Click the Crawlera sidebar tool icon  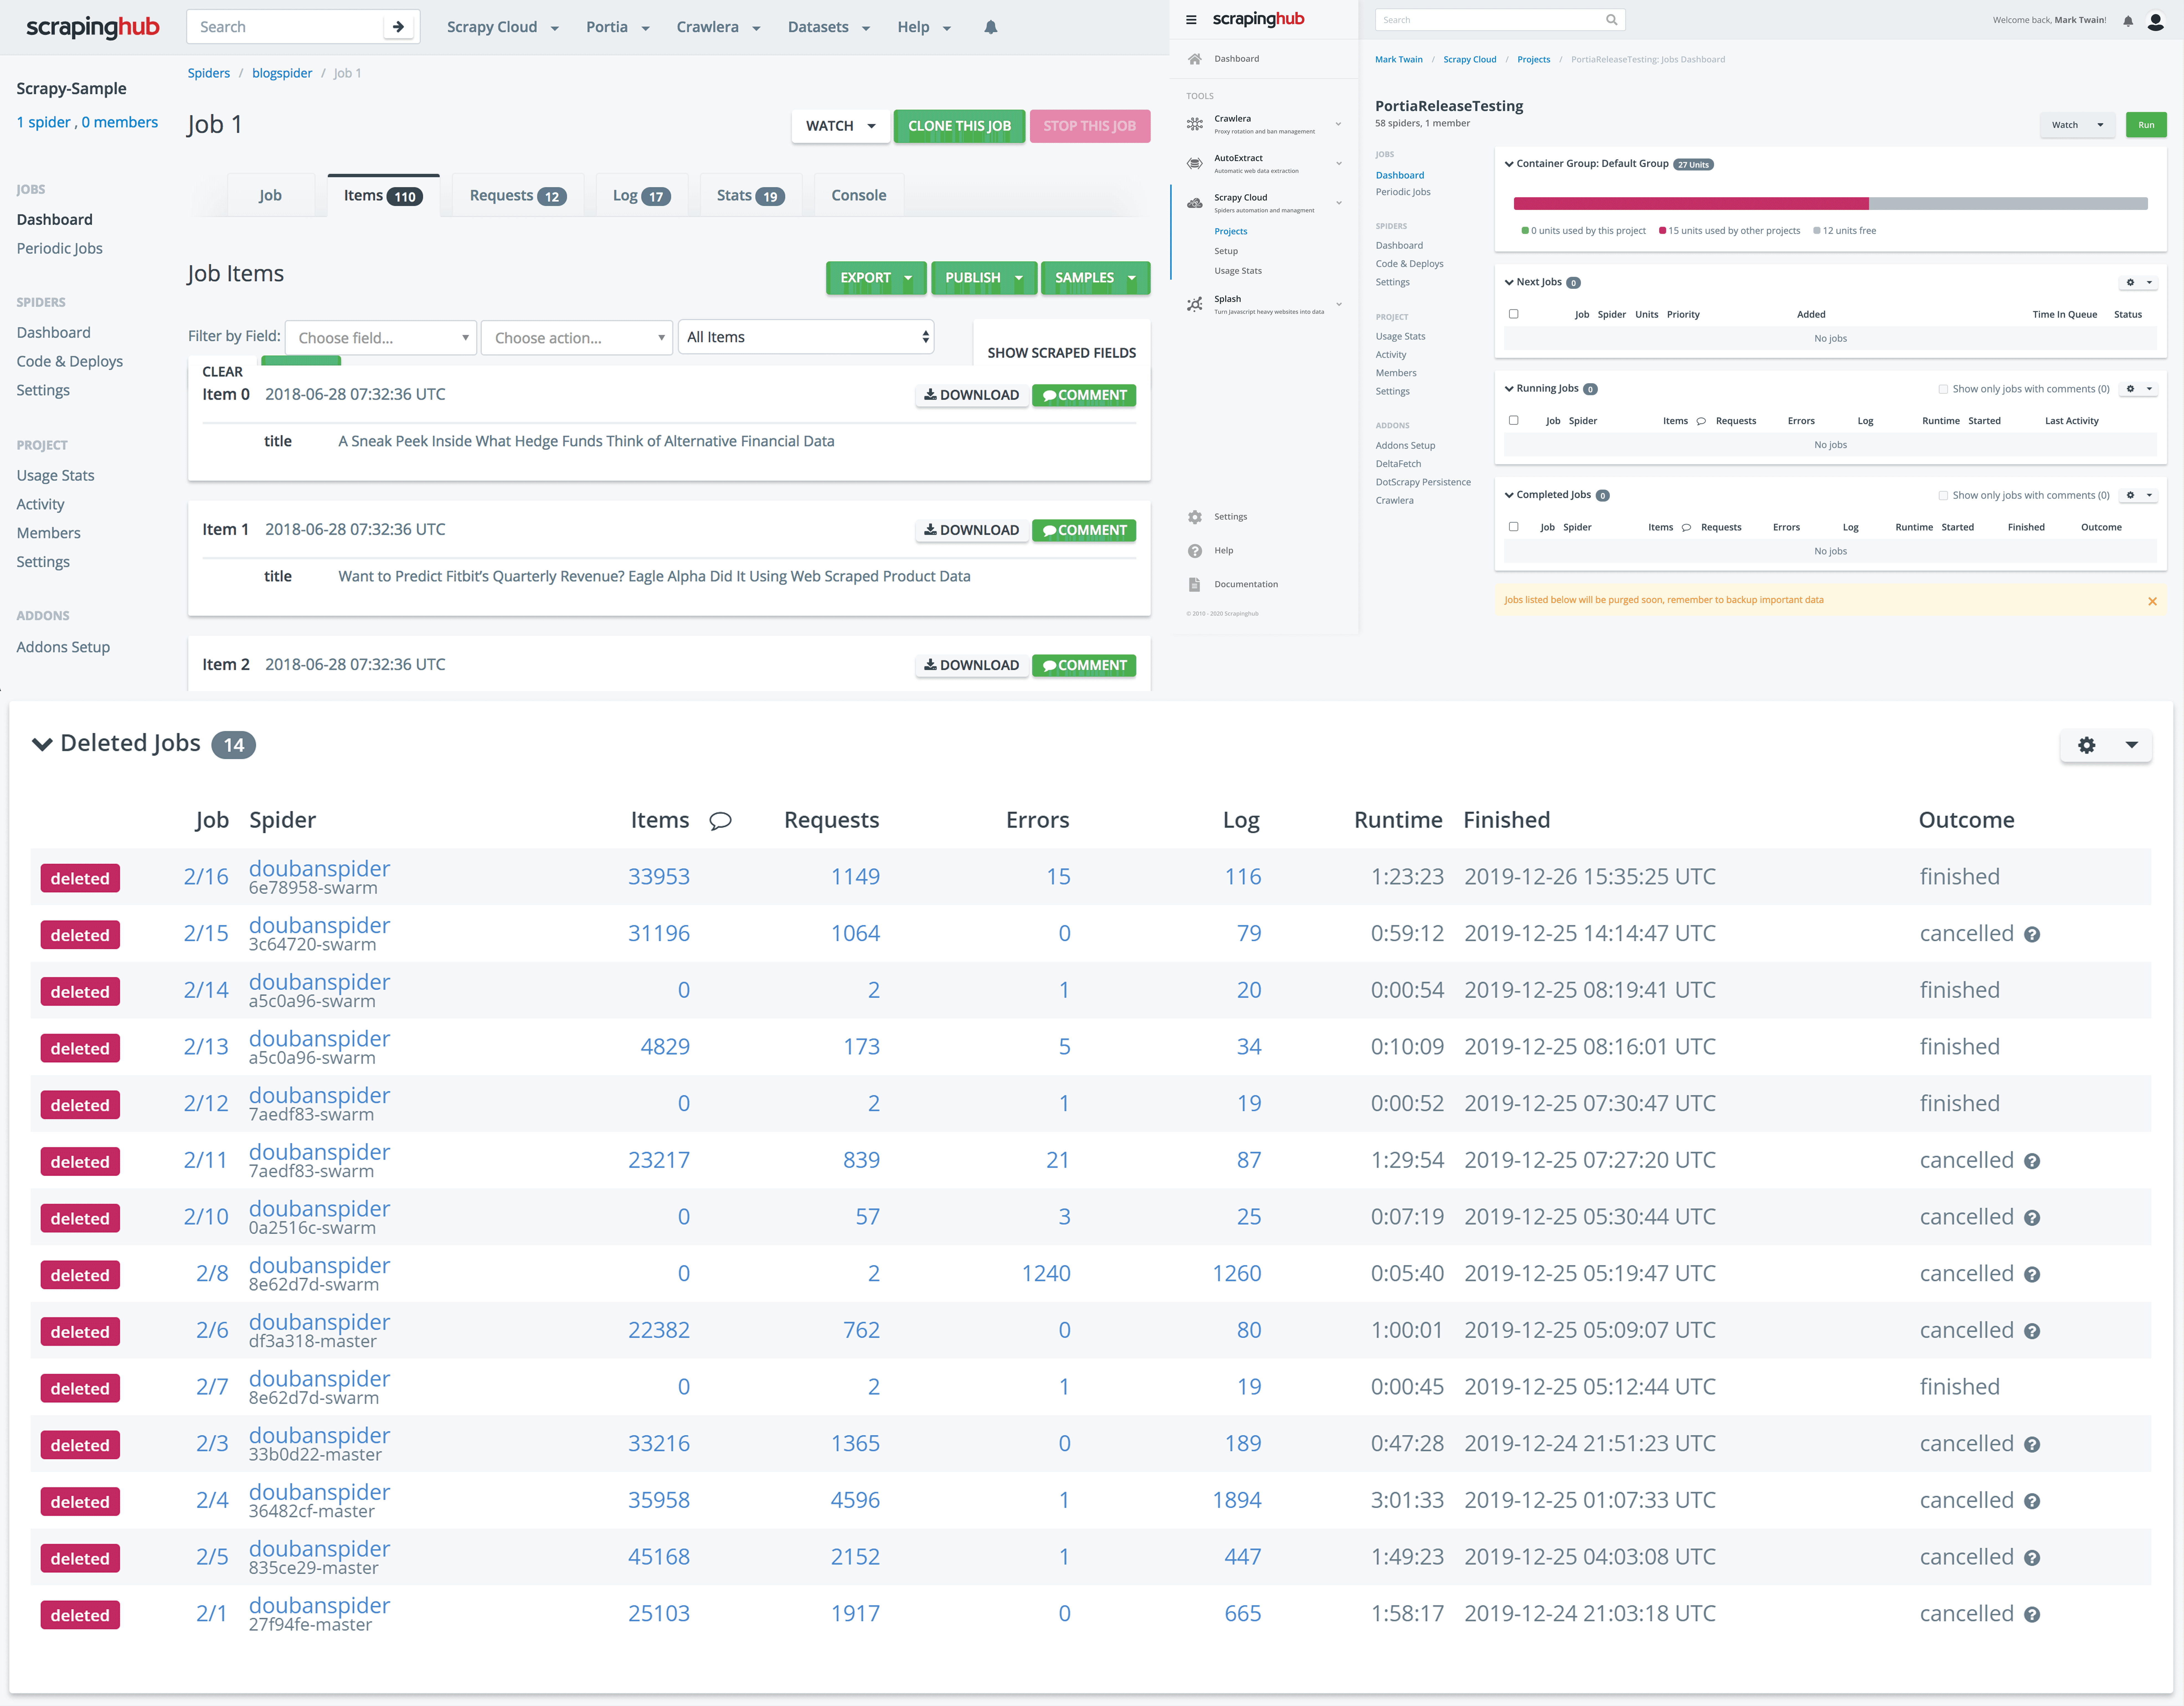[x=1195, y=124]
